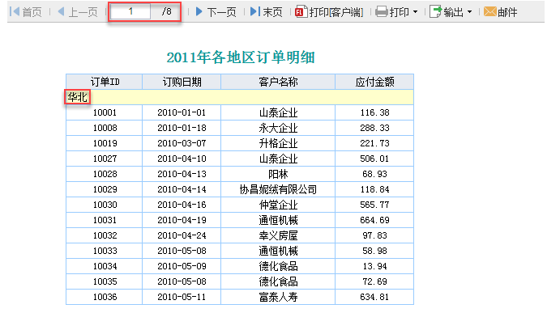
Task: Select order ID 10031 cell
Action: coord(105,220)
